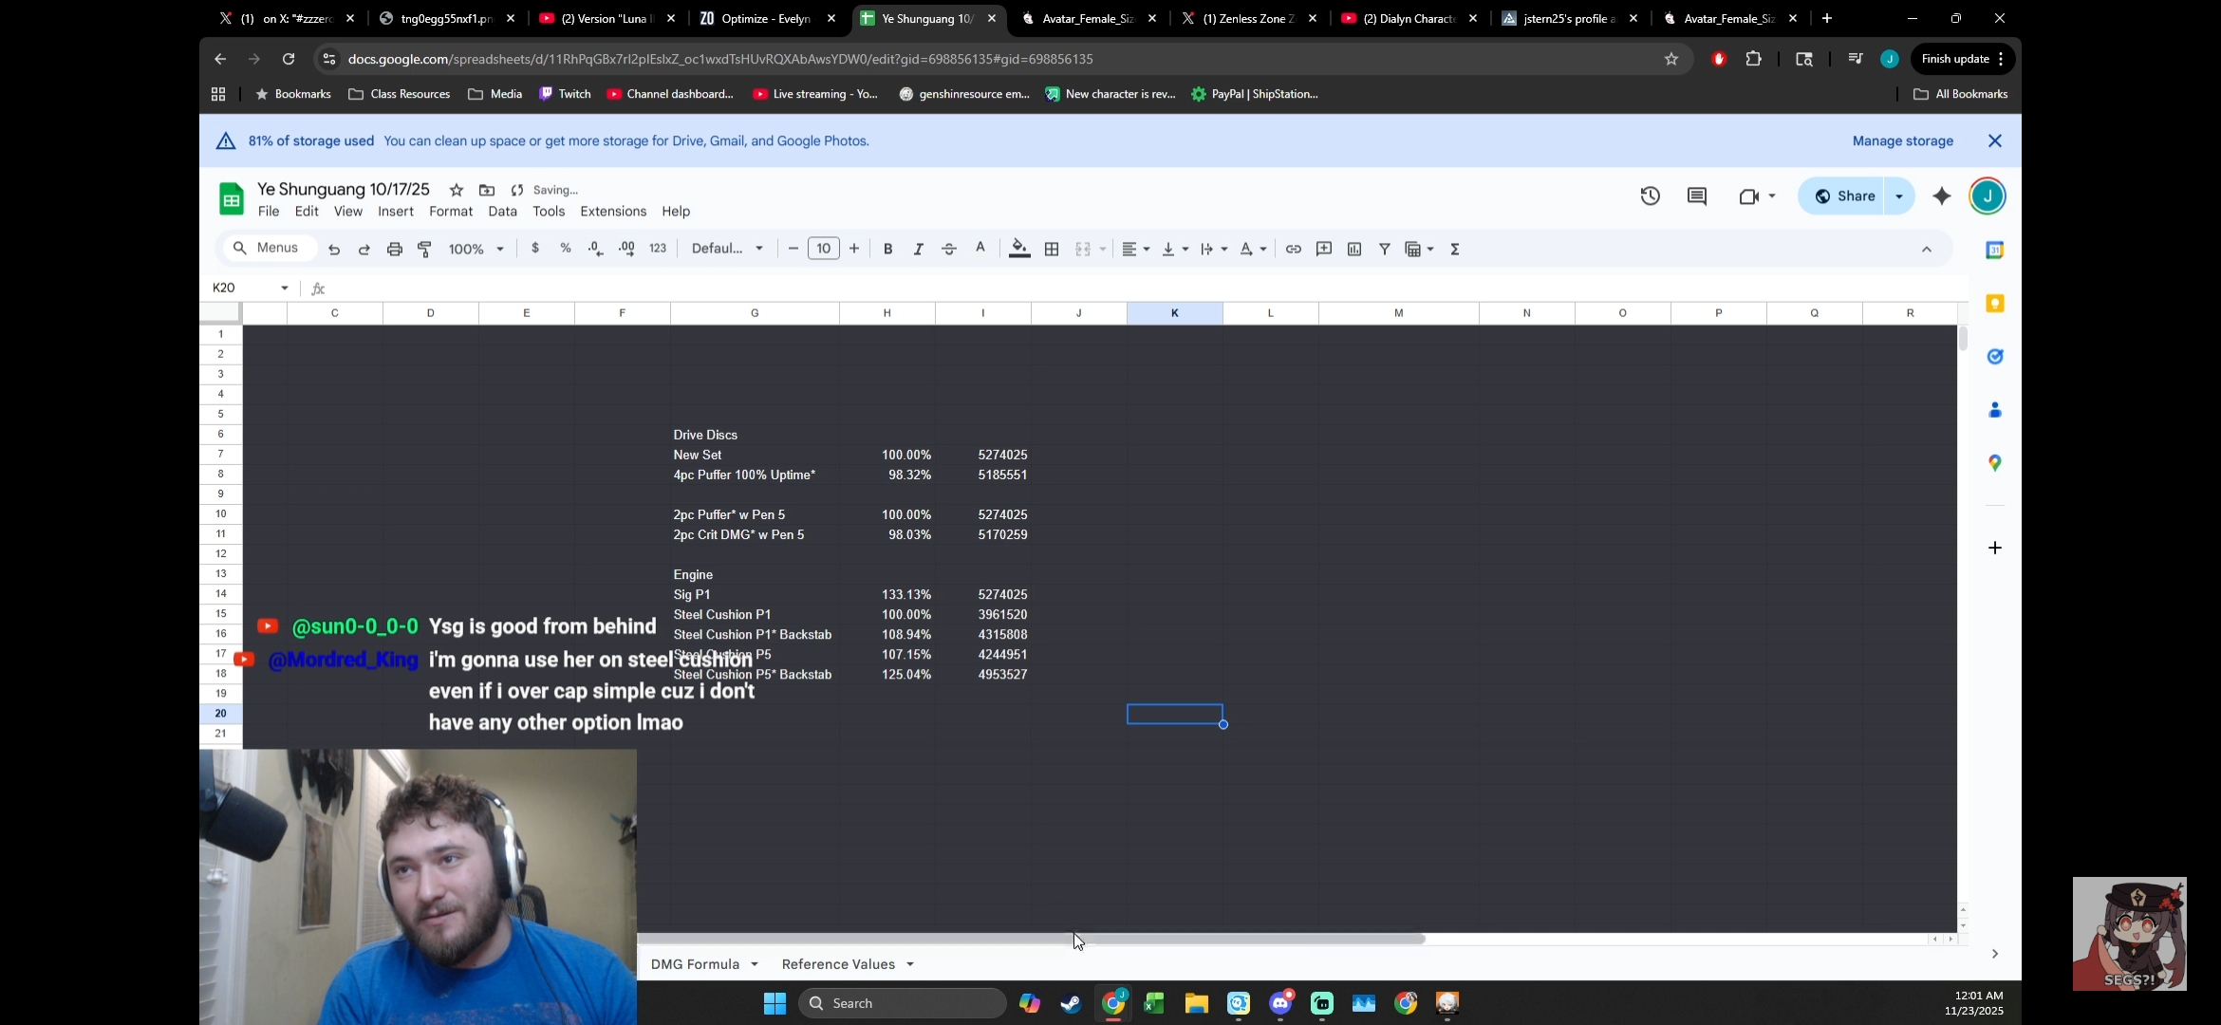Open the font family dropdown
2221x1025 pixels.
click(727, 249)
